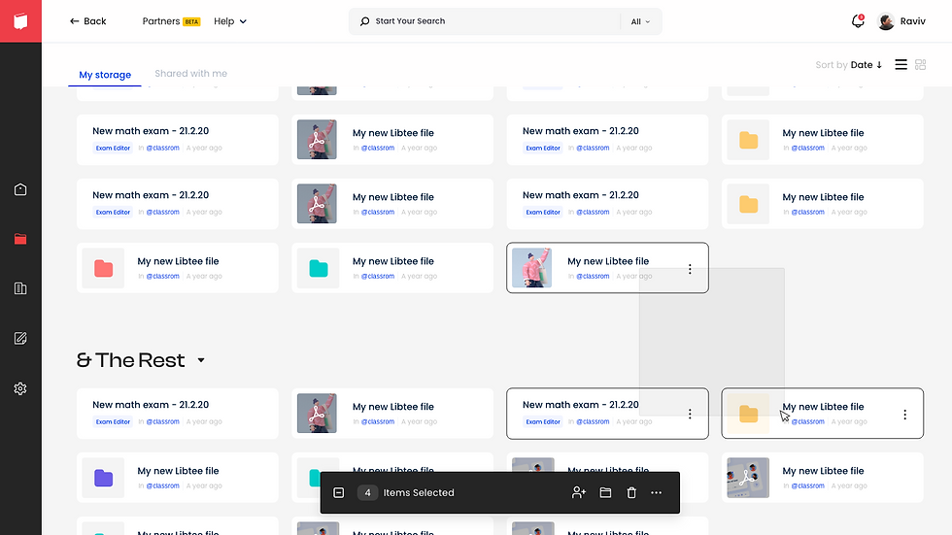Click Exam Editor tag on selected math exam card
The image size is (952, 535).
coord(543,421)
